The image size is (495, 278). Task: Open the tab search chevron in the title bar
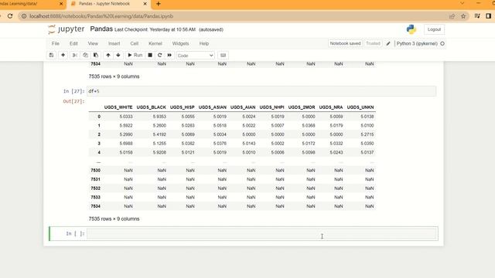(x=463, y=3)
